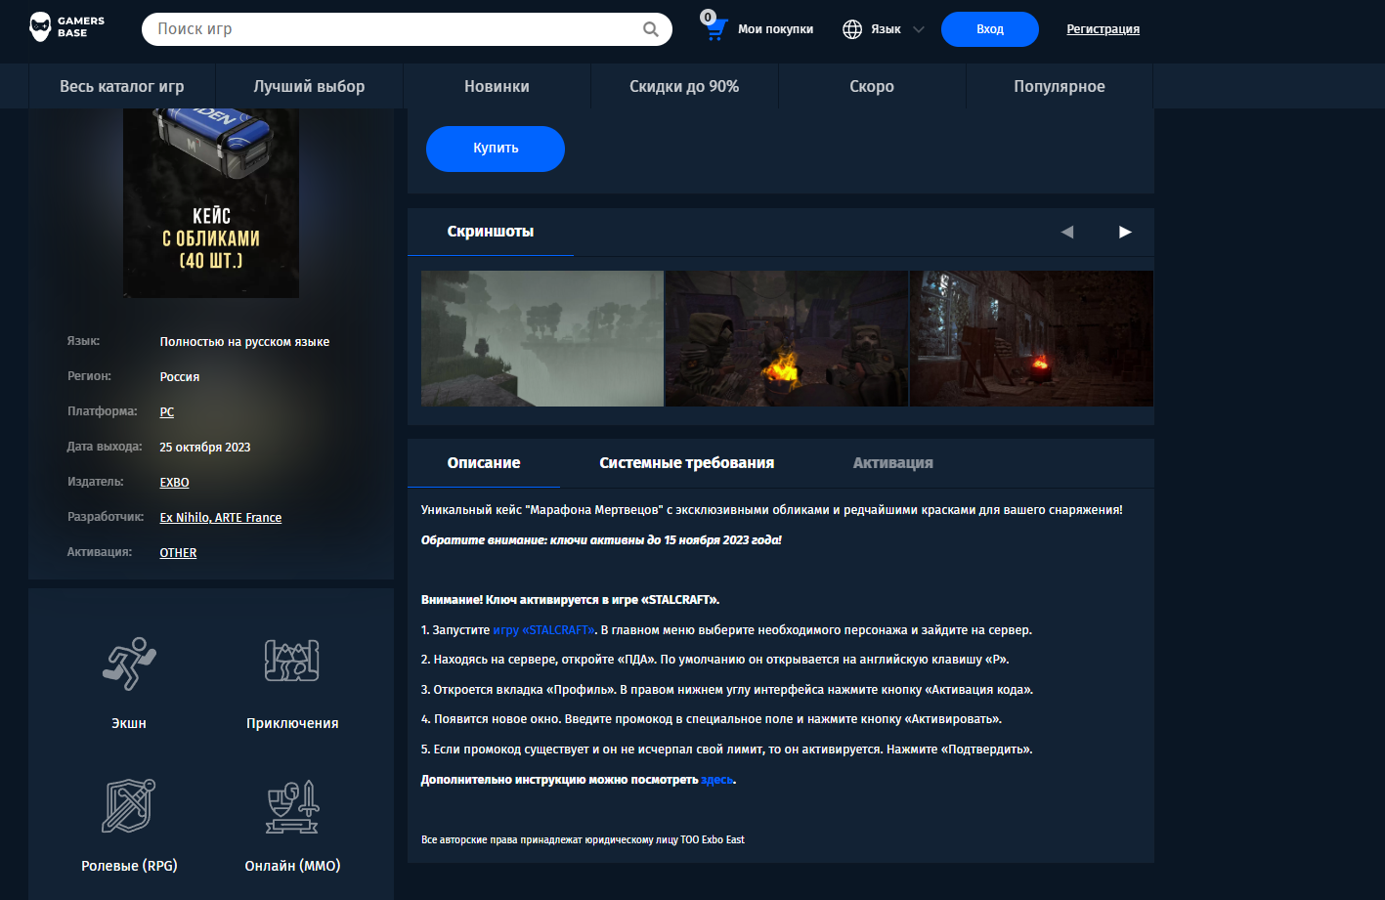Click the Купить button
Viewport: 1385px width, 900px height.
pyautogui.click(x=496, y=149)
